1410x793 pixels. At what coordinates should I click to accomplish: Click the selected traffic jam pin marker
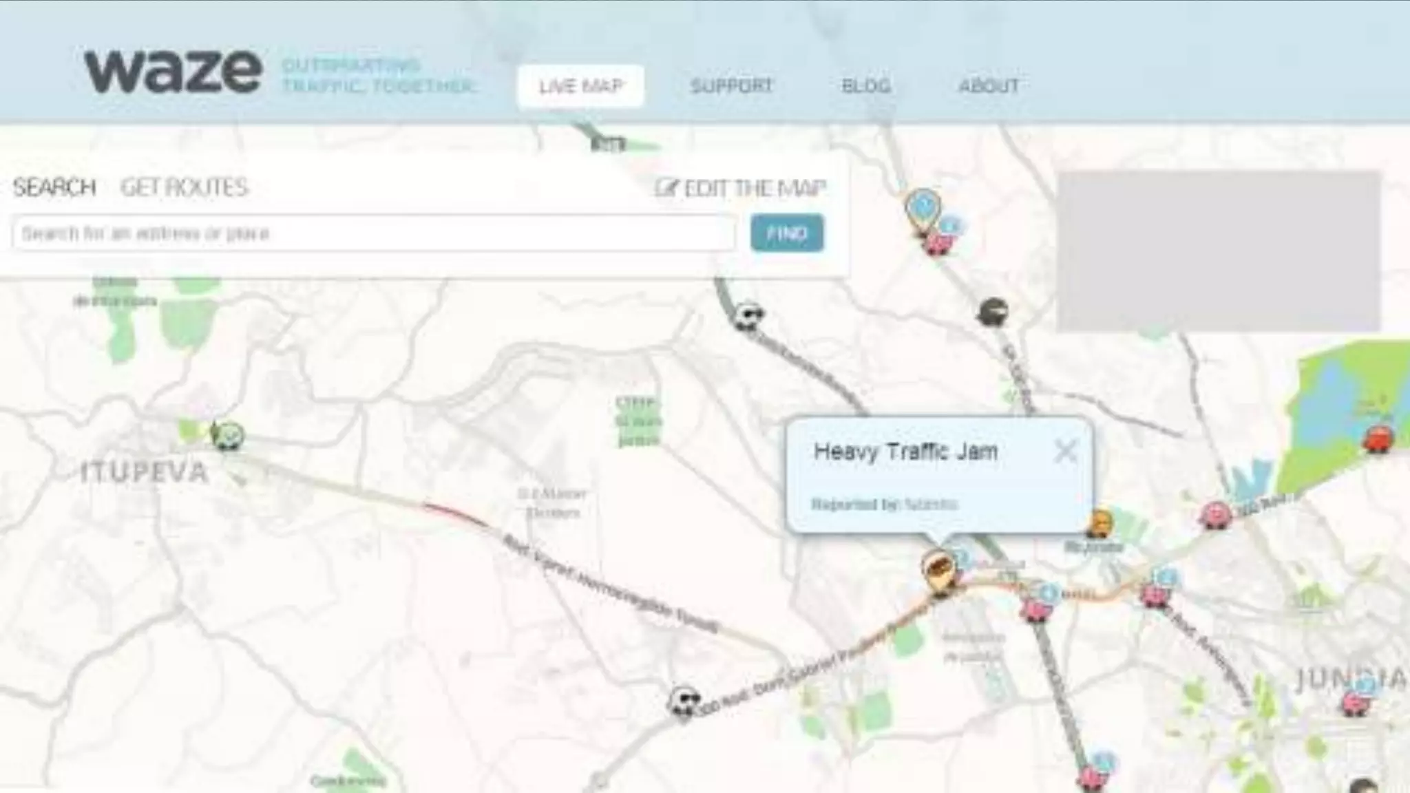938,571
